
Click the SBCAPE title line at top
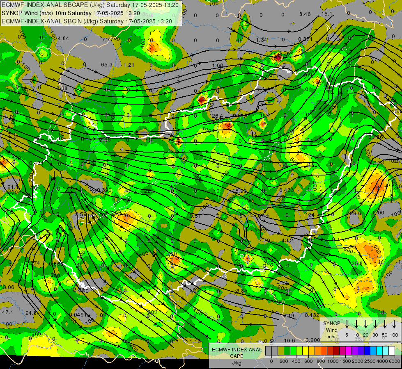(90, 5)
